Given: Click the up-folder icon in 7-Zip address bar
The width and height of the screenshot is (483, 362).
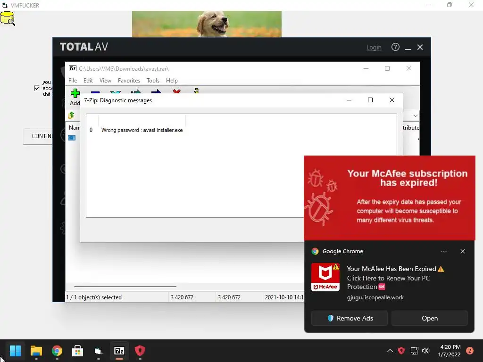Looking at the screenshot, I should [x=71, y=115].
